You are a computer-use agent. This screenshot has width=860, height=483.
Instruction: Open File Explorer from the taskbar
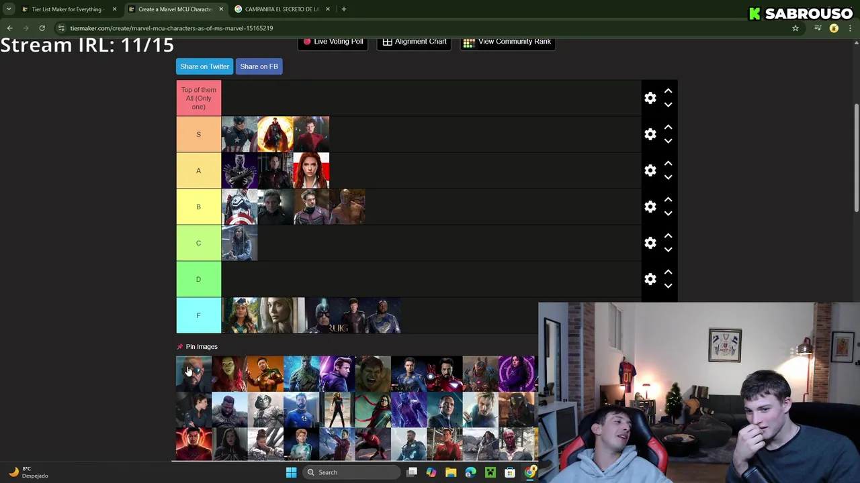[451, 472]
